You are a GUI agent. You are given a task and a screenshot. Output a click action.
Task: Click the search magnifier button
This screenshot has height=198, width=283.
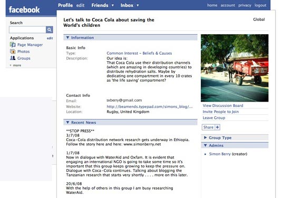coord(49,30)
